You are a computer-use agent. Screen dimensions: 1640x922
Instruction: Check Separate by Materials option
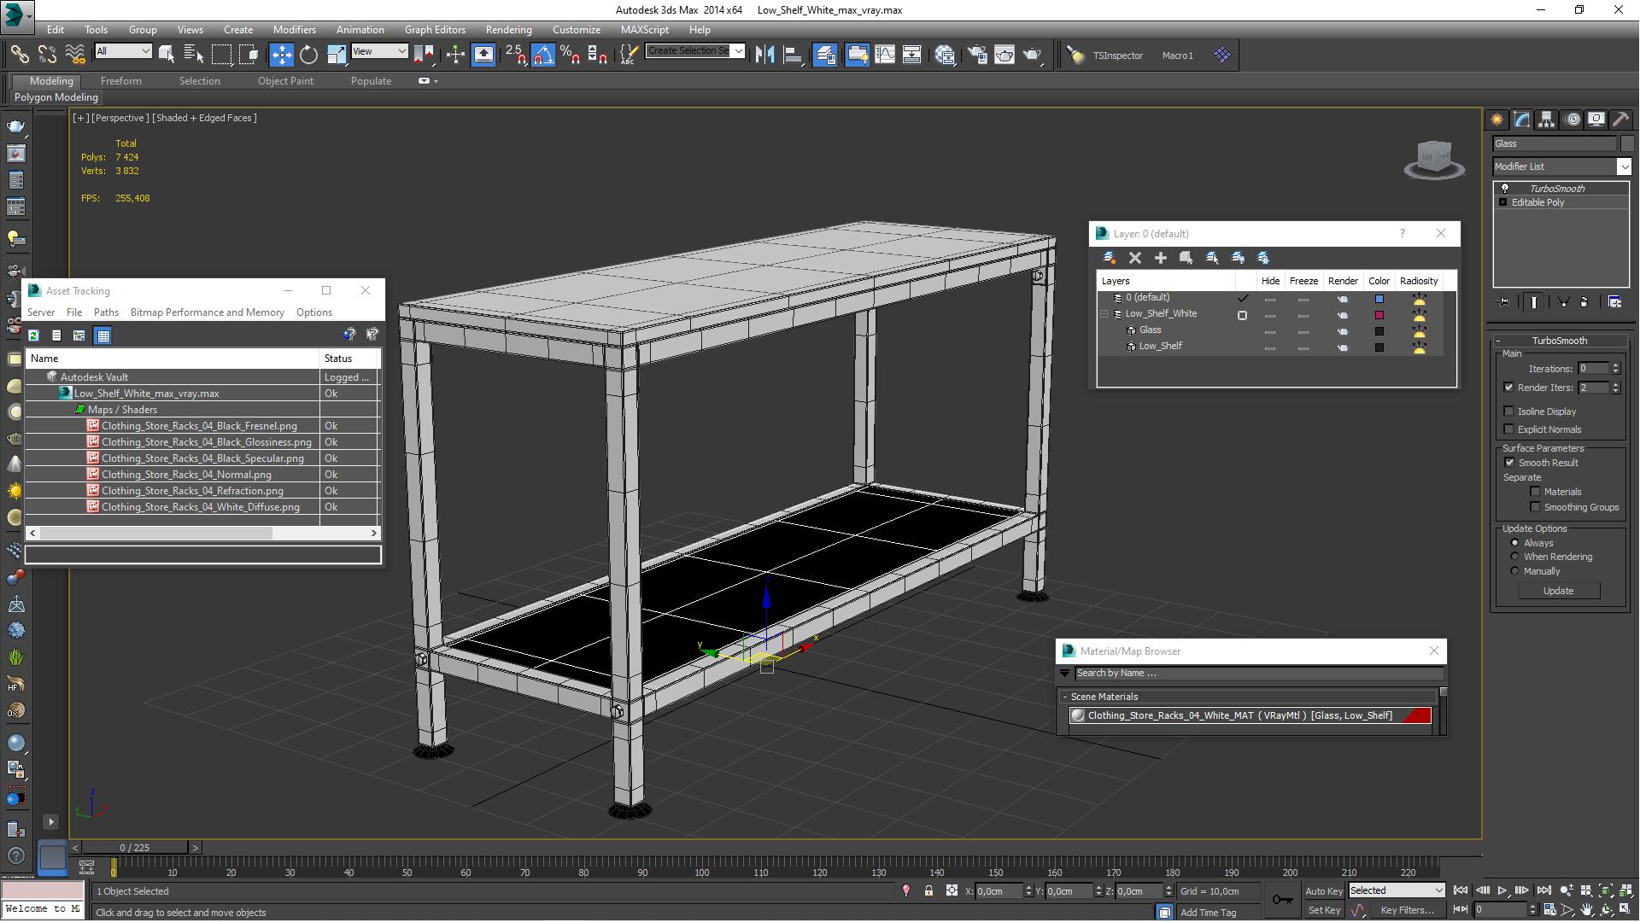1535,492
